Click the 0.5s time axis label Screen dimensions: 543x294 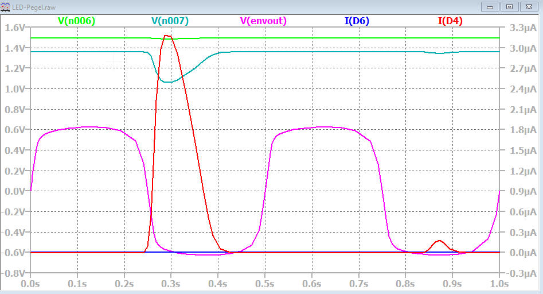265,284
